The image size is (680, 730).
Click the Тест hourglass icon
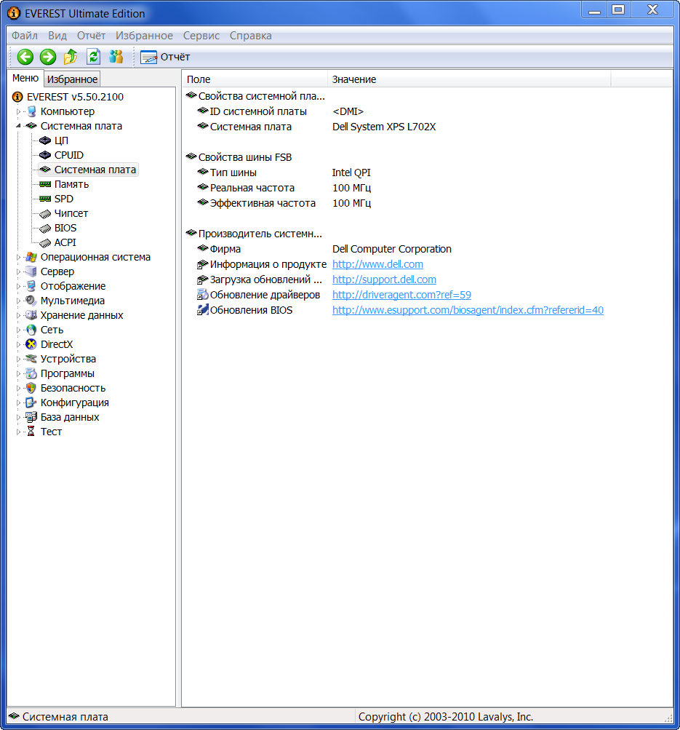point(31,432)
